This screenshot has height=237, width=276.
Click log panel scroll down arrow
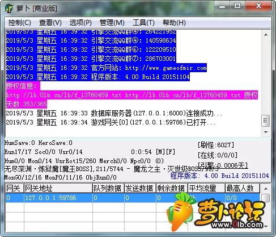pyautogui.click(x=266, y=132)
